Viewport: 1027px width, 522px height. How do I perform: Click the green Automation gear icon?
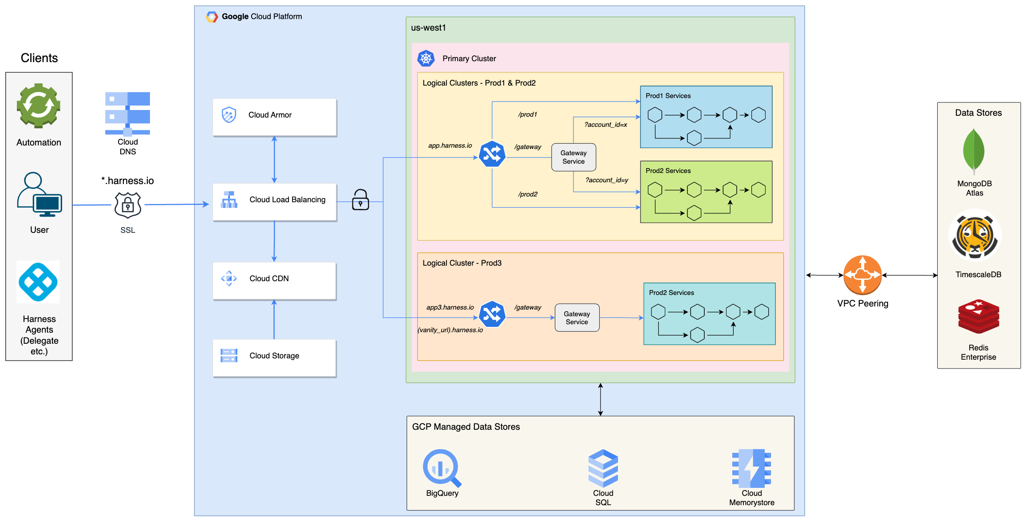(39, 106)
